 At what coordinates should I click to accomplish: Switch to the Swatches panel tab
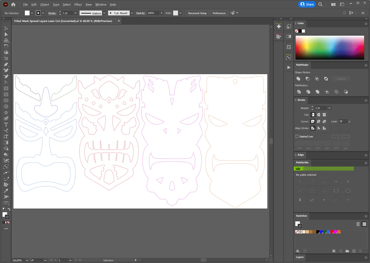click(301, 216)
